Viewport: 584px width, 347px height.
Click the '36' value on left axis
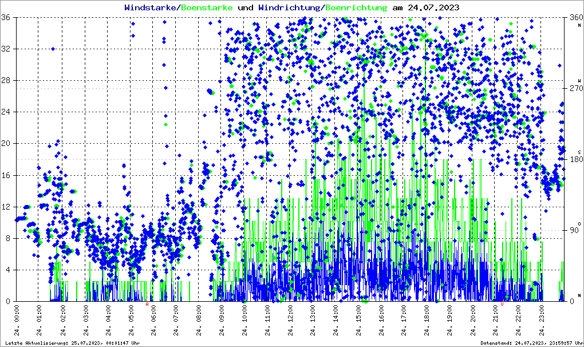pyautogui.click(x=8, y=17)
